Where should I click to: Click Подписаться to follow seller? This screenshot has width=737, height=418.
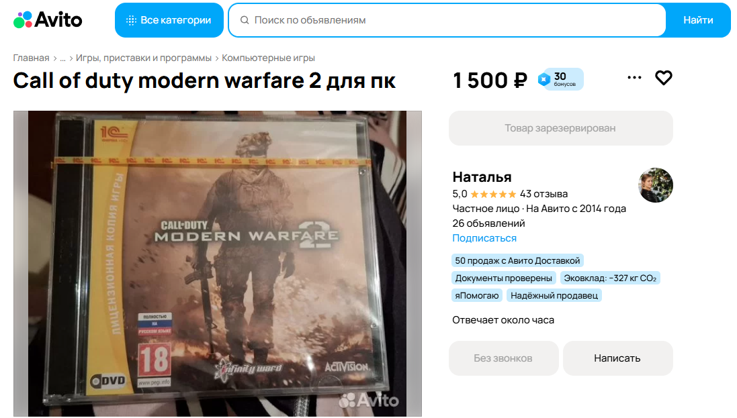pyautogui.click(x=484, y=238)
